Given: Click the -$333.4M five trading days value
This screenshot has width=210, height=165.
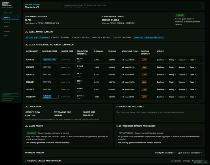Looking at the screenshot, I should [58, 115].
